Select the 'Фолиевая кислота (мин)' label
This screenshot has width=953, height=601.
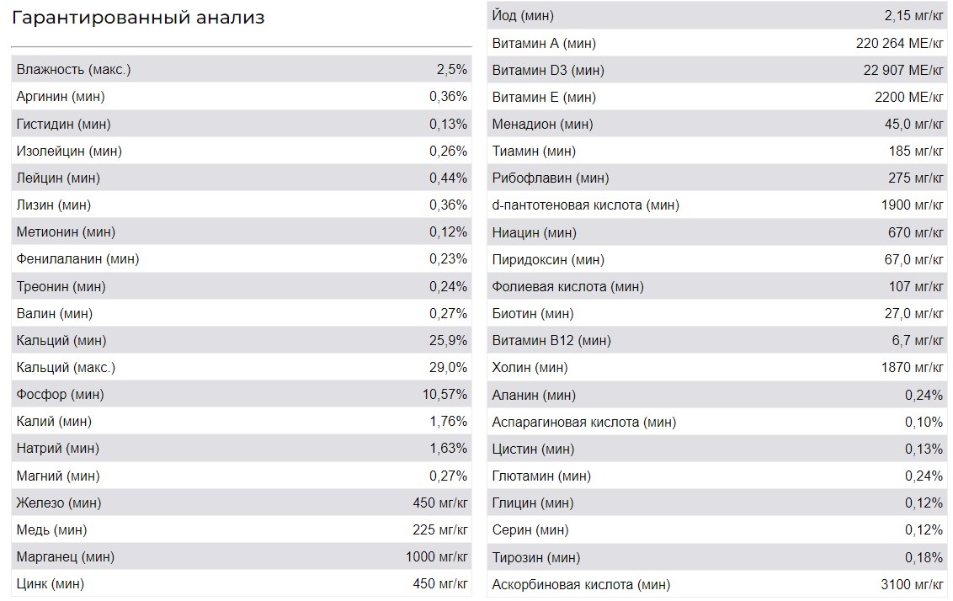tap(567, 287)
